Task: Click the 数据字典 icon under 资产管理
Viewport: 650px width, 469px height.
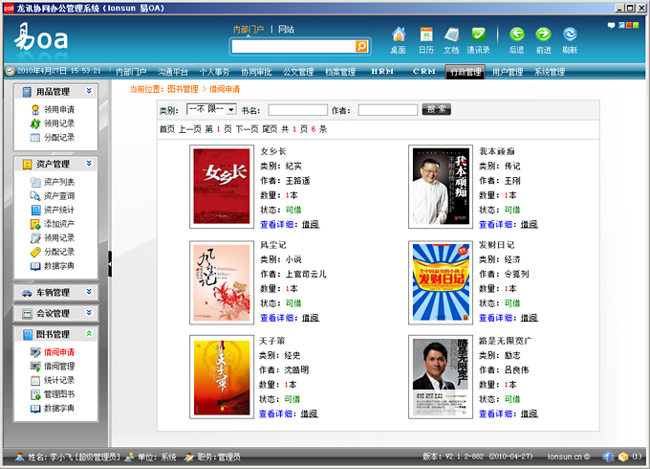Action: click(x=35, y=266)
